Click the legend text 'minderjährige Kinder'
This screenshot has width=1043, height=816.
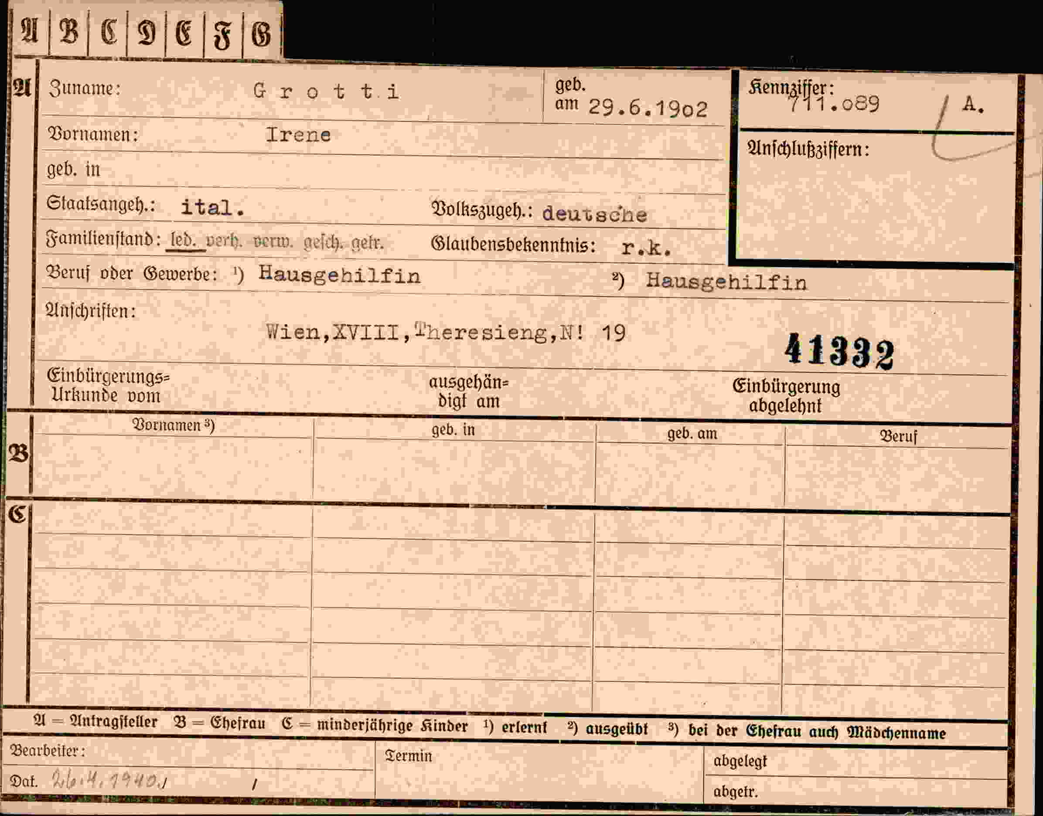392,726
